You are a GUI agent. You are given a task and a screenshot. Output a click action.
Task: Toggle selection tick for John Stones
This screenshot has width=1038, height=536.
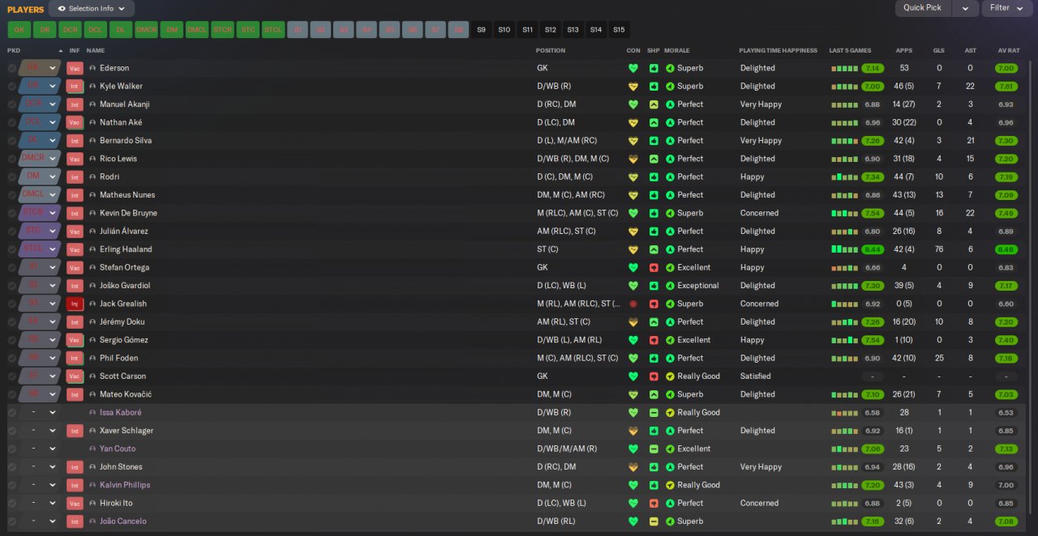point(11,467)
